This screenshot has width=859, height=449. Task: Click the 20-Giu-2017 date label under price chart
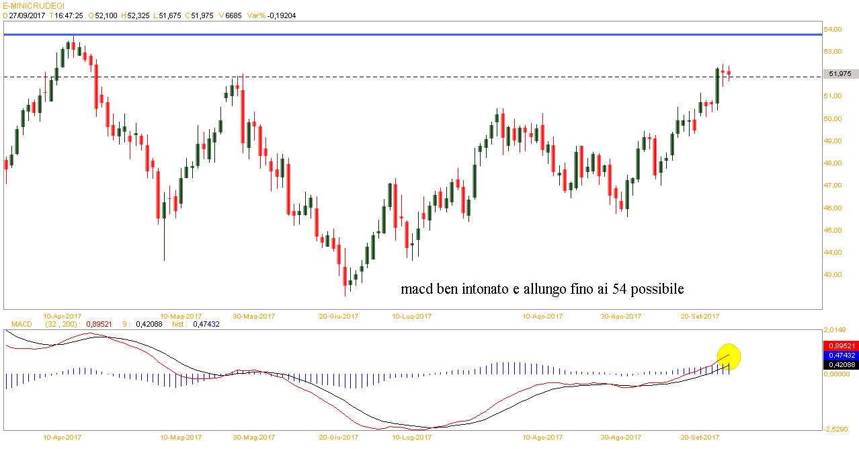pyautogui.click(x=337, y=316)
